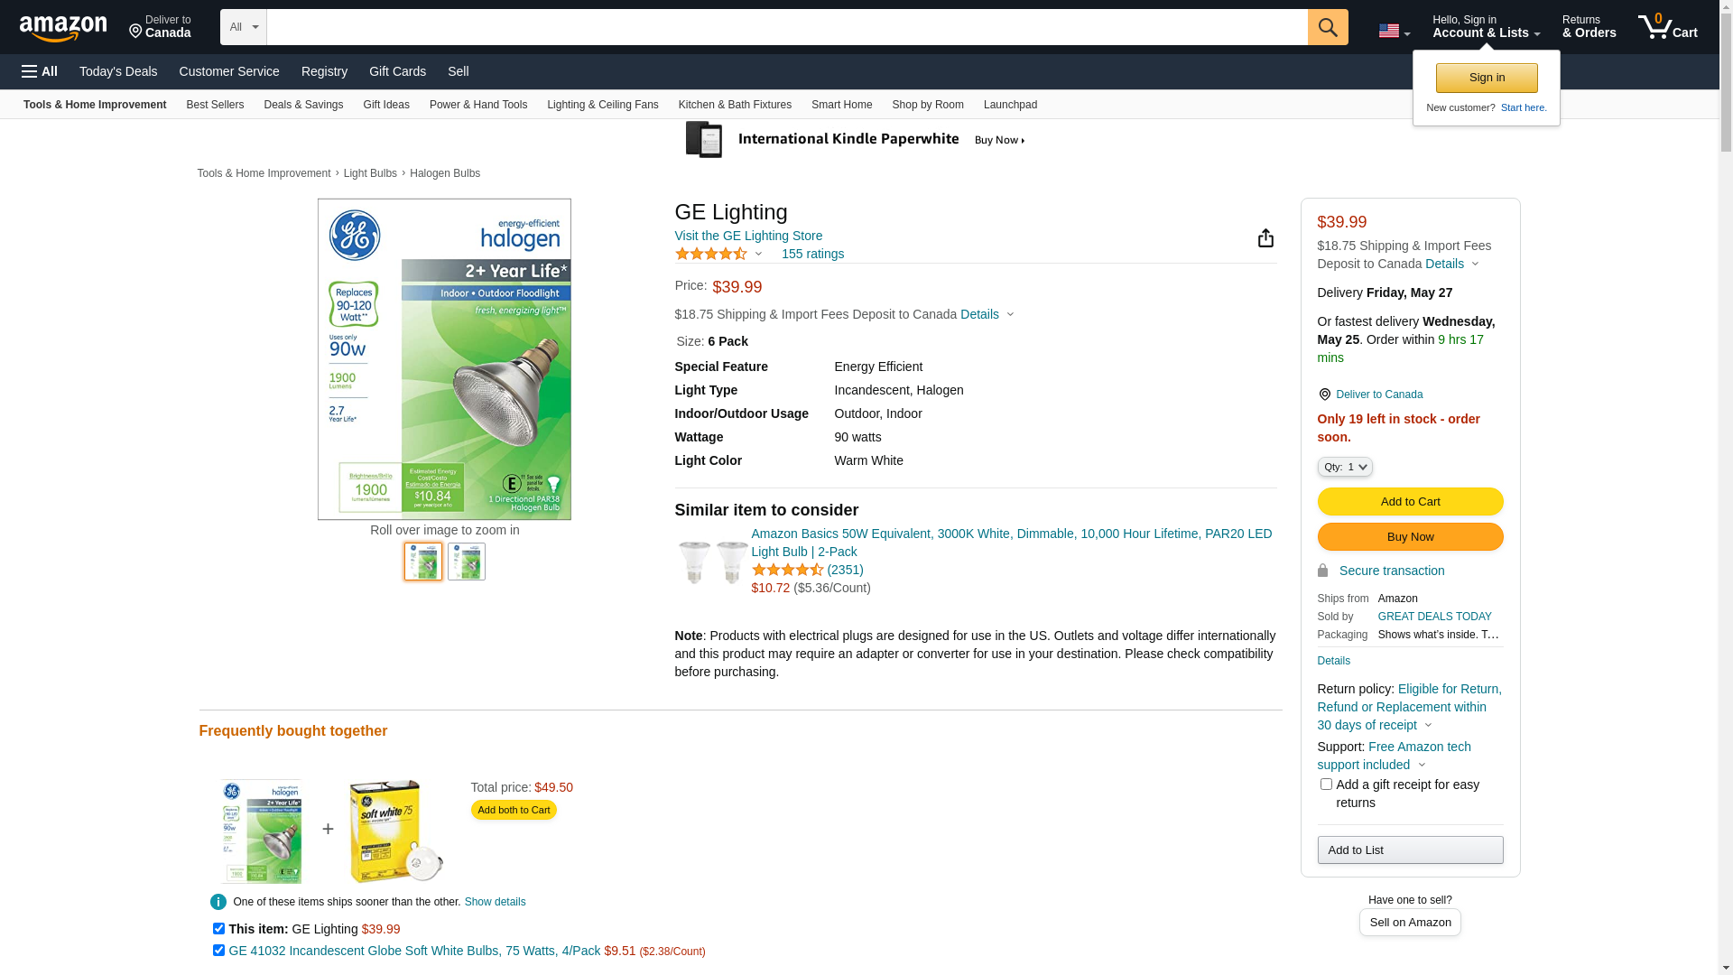Uncheck the GE 41032 Incandescent Globe checkbox

click(x=218, y=950)
